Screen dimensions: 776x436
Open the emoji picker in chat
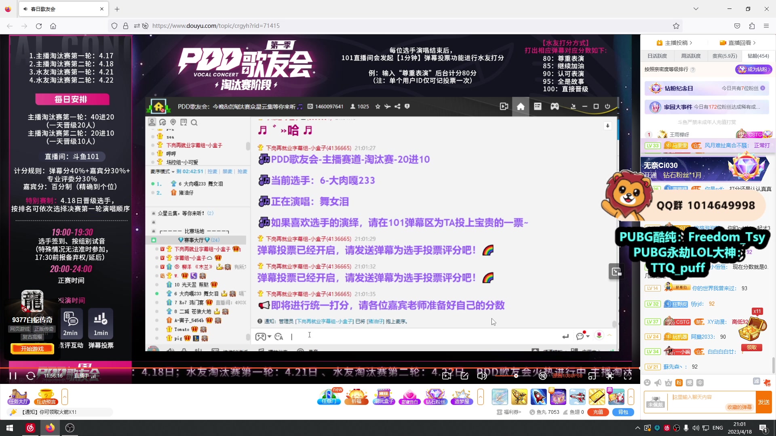[647, 383]
